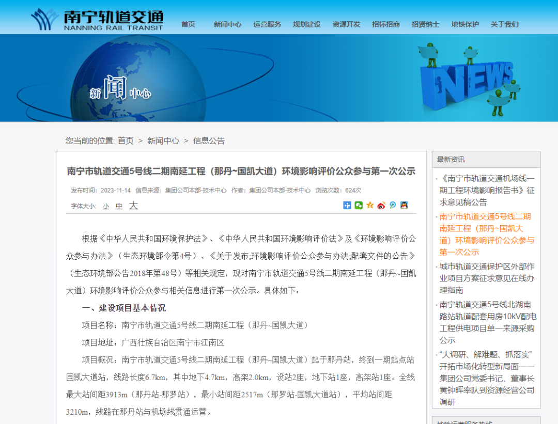
Task: Share article via the Sina Weibo icon
Action: tap(381, 205)
